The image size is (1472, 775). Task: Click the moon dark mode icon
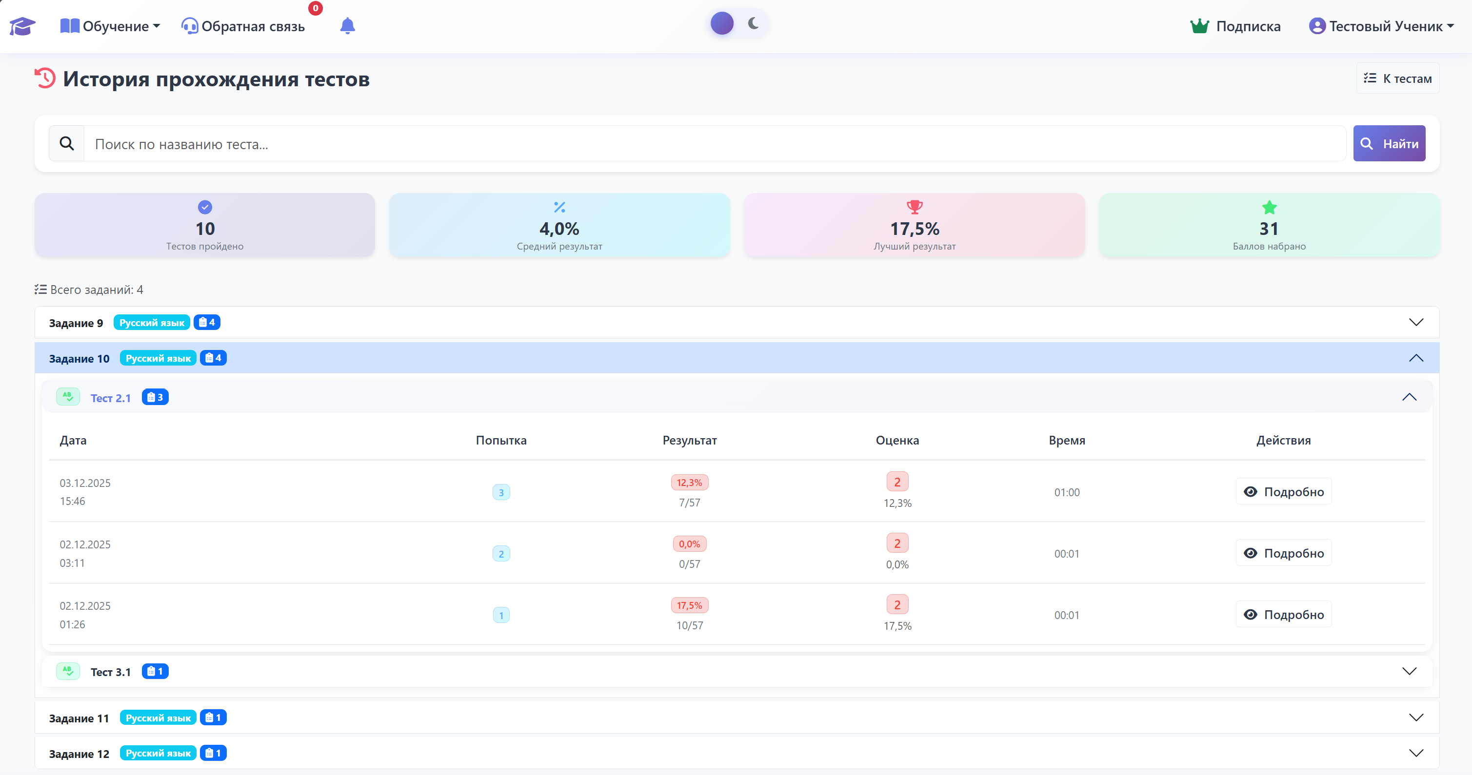coord(753,23)
